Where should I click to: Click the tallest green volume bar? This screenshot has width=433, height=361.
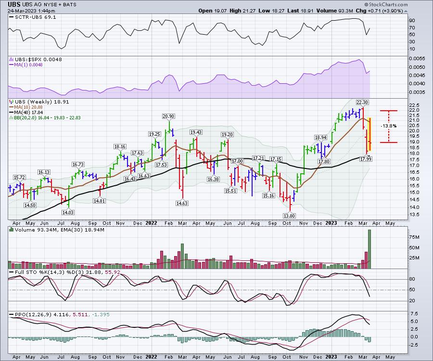[369, 249]
